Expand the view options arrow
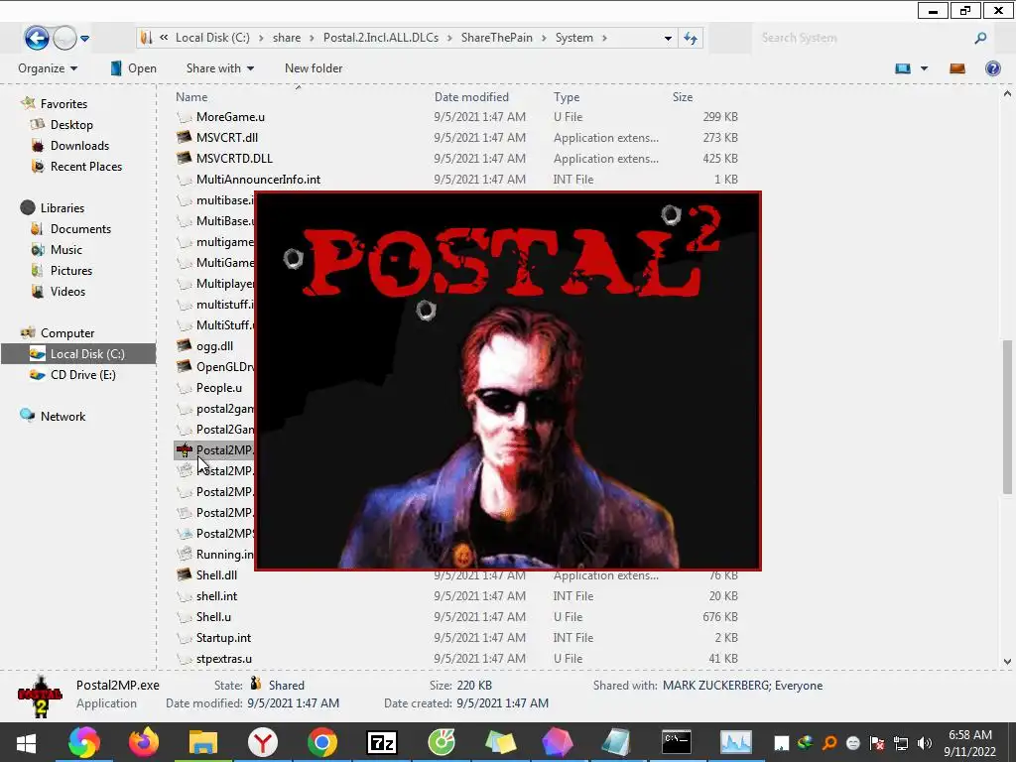 point(924,68)
